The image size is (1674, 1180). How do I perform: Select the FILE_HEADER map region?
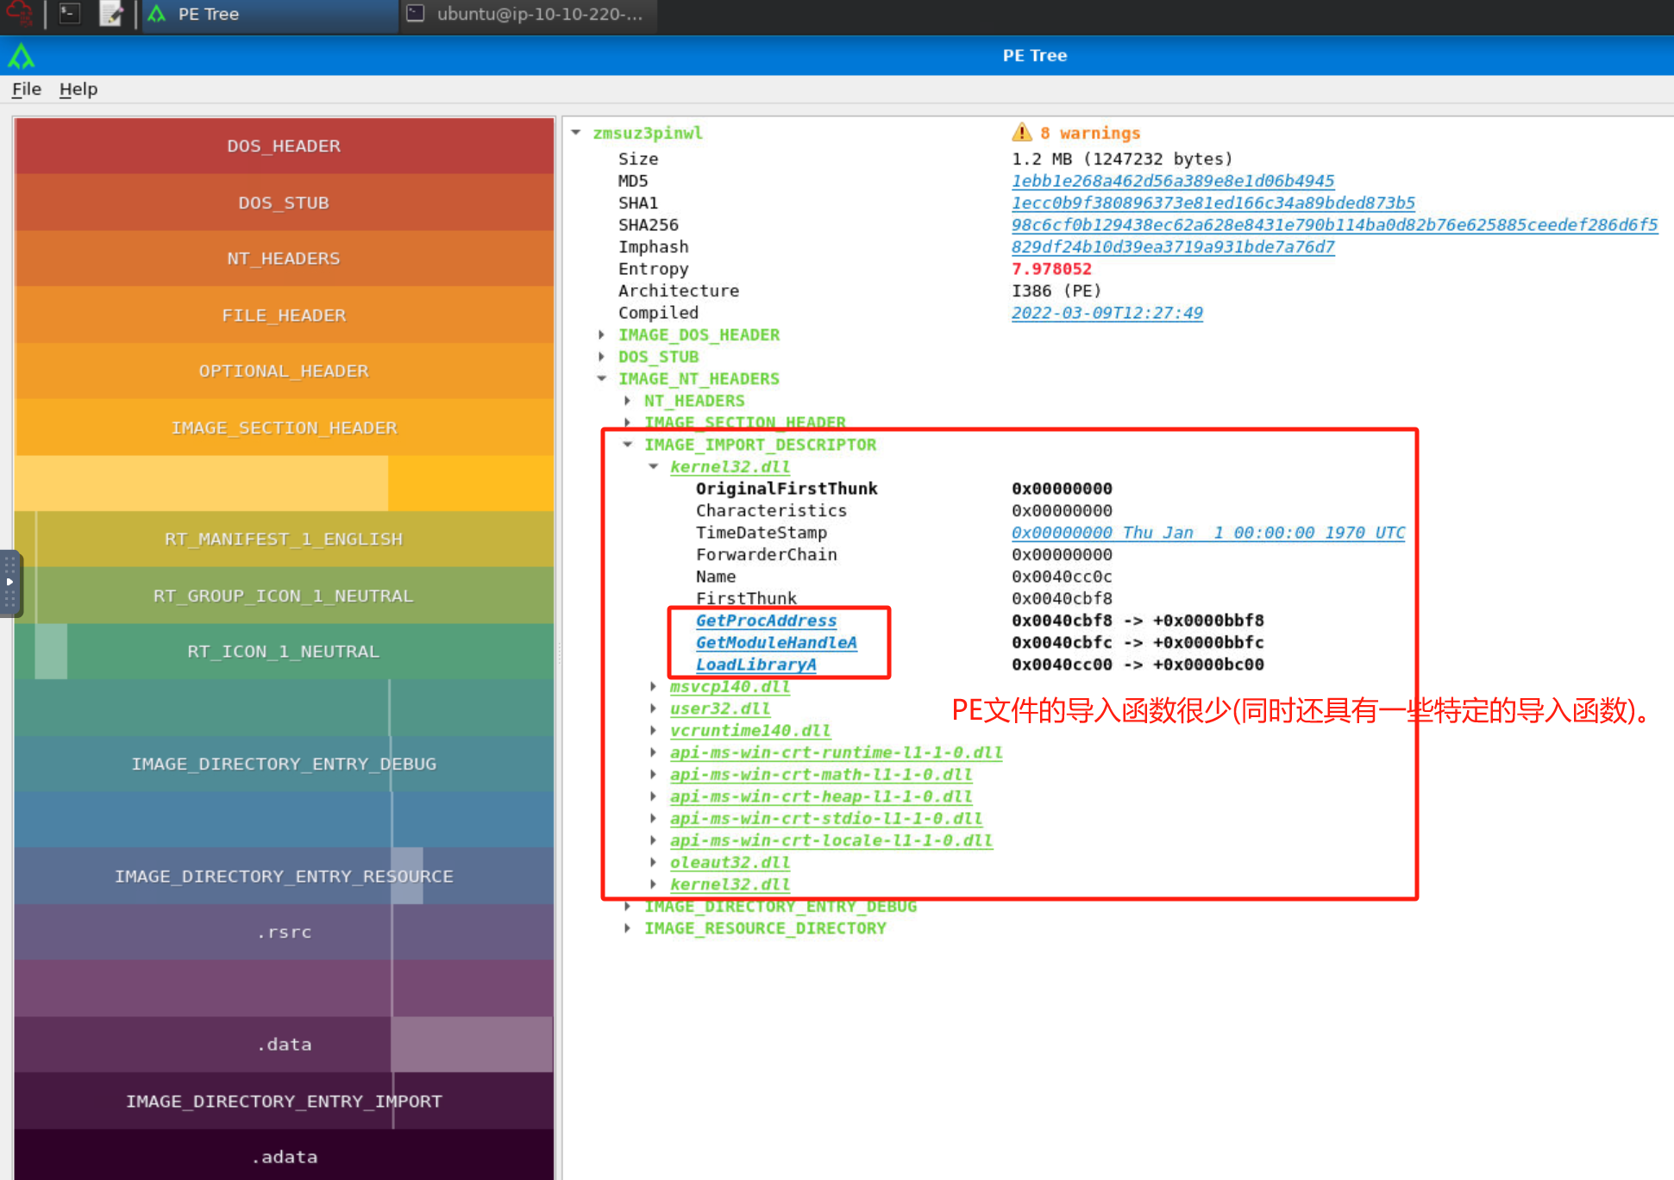click(284, 315)
